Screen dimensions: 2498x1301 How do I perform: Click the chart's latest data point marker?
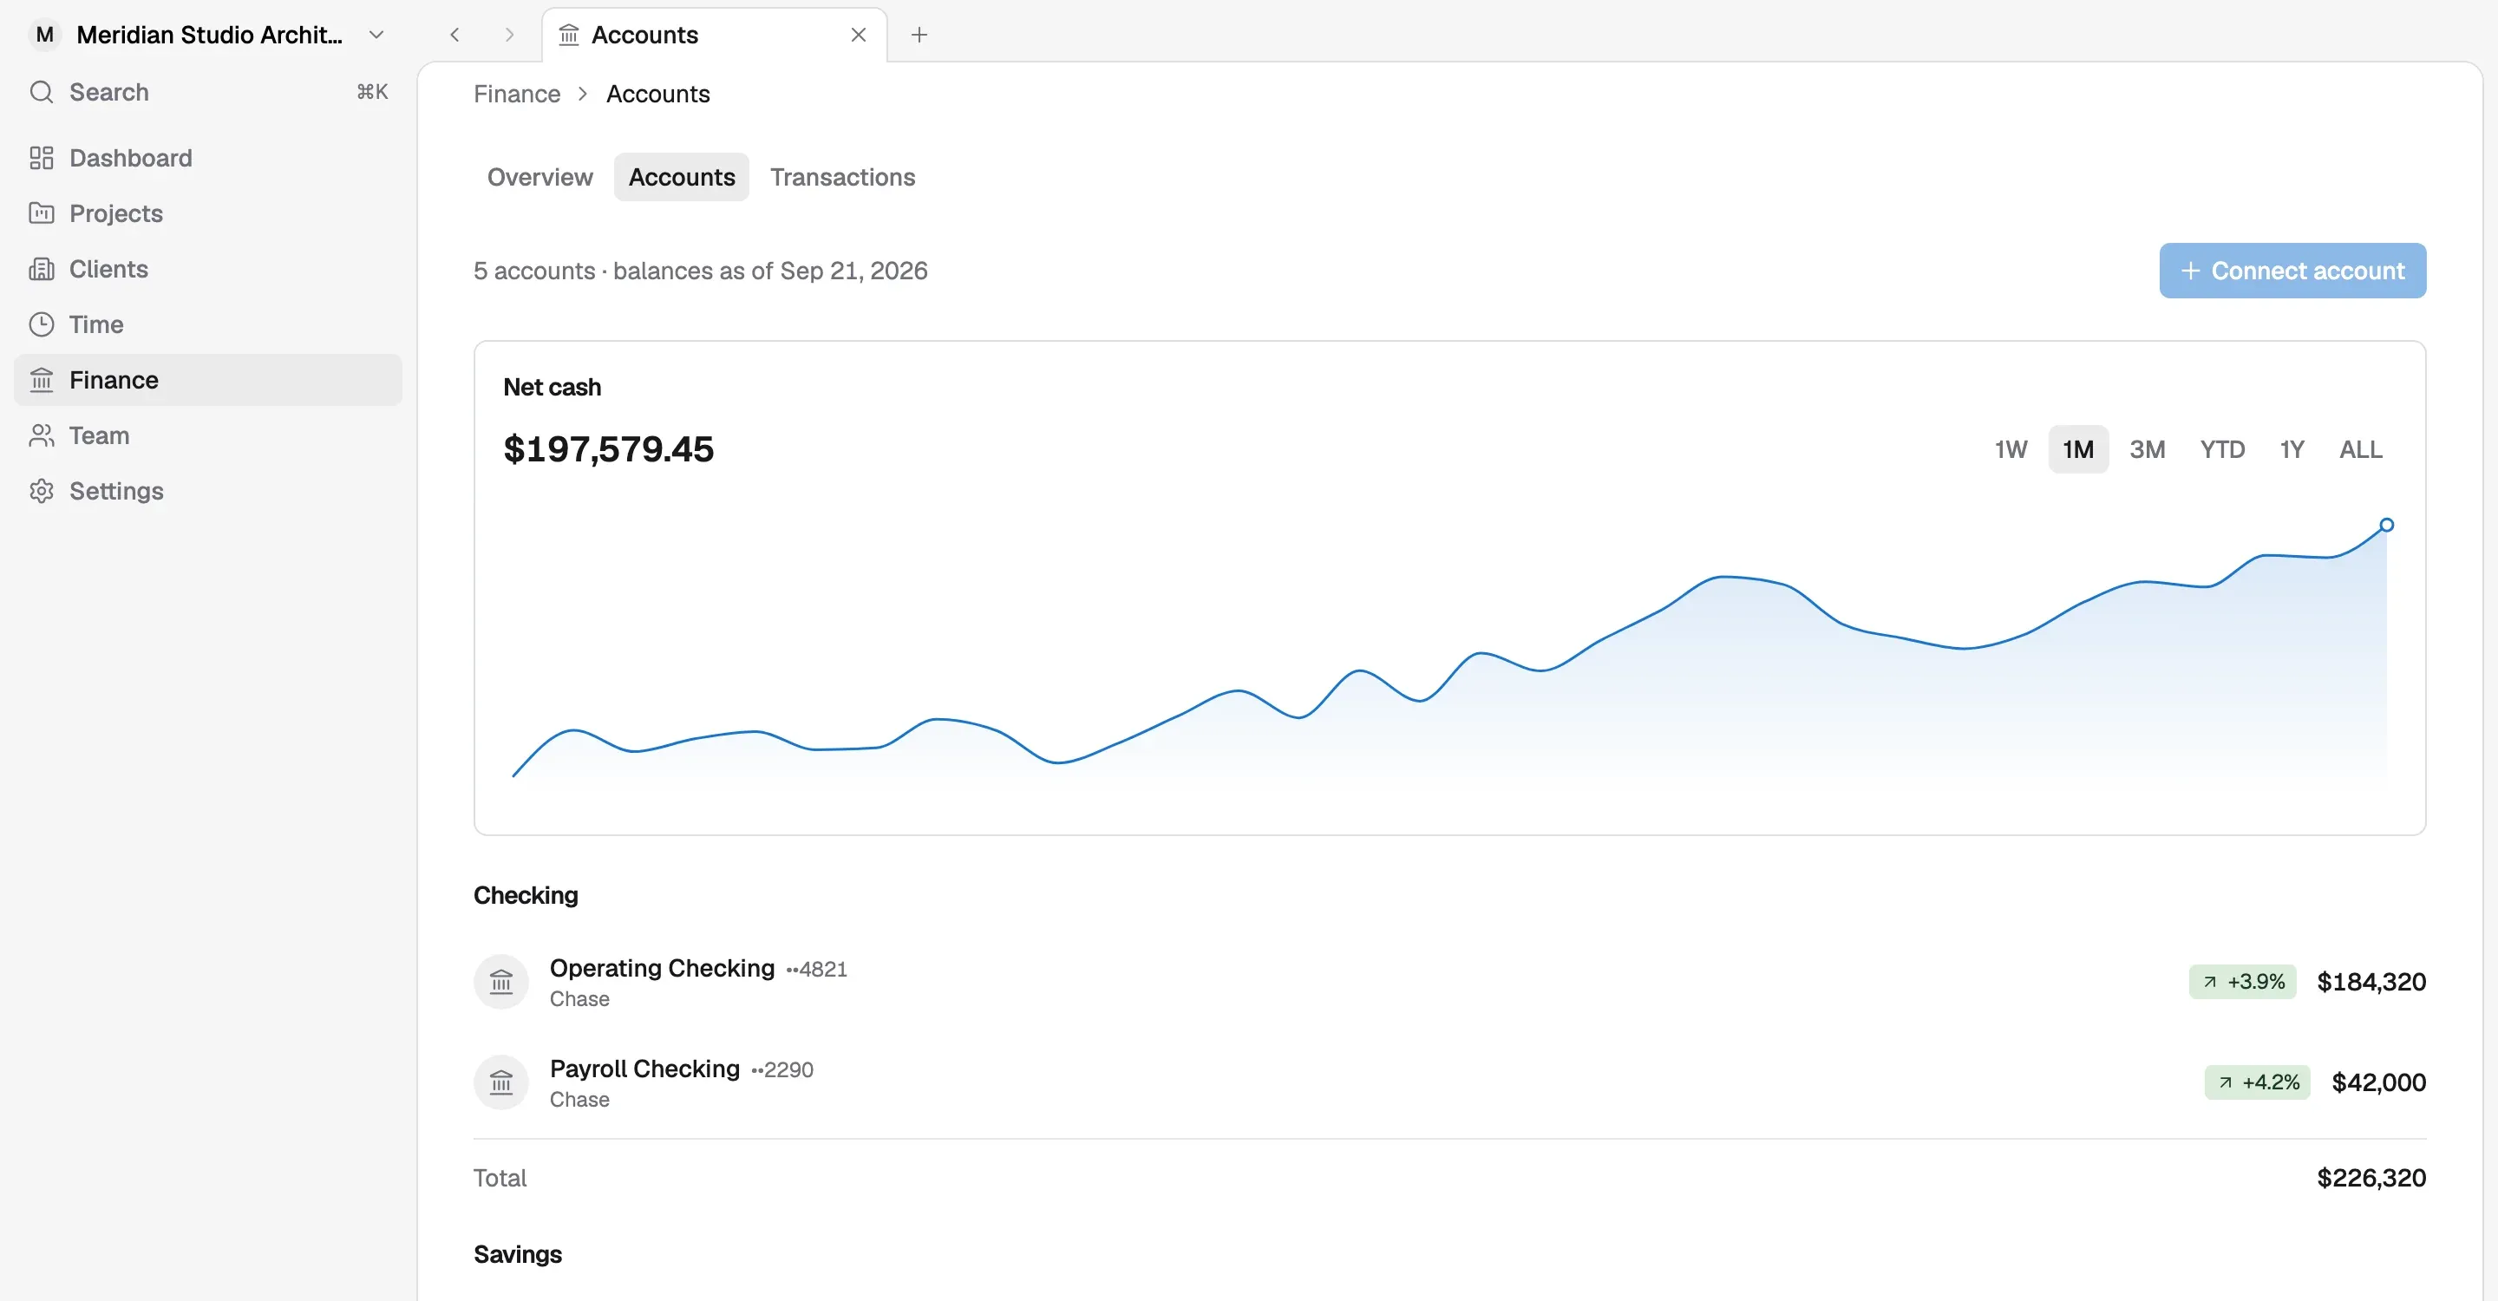coord(2386,526)
